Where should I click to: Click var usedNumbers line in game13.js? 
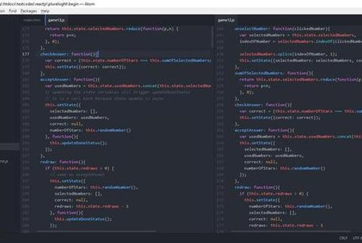tap(128, 86)
